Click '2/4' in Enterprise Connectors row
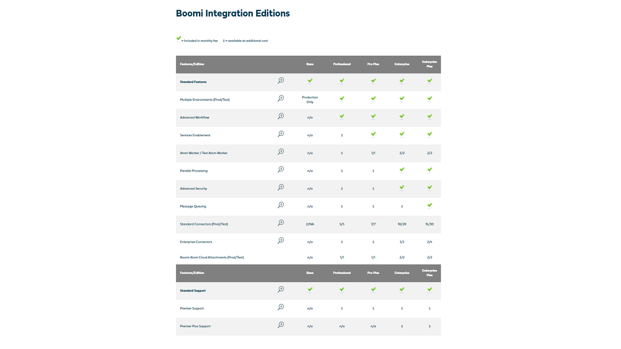The height and width of the screenshot is (349, 621). (x=430, y=242)
